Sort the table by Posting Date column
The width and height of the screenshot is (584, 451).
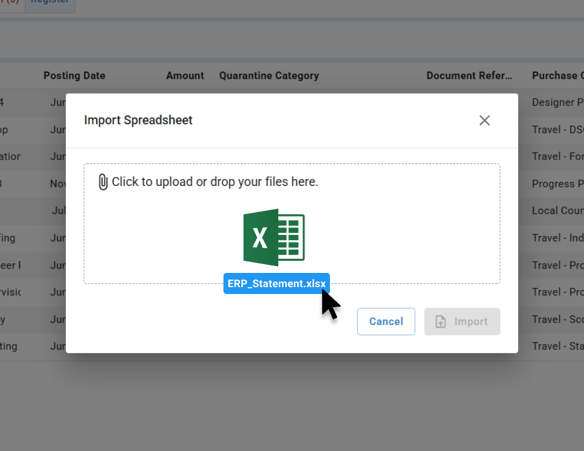(x=74, y=75)
